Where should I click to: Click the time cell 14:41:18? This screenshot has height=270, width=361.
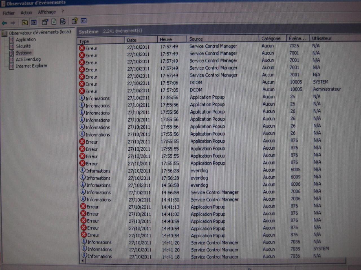tap(171, 257)
